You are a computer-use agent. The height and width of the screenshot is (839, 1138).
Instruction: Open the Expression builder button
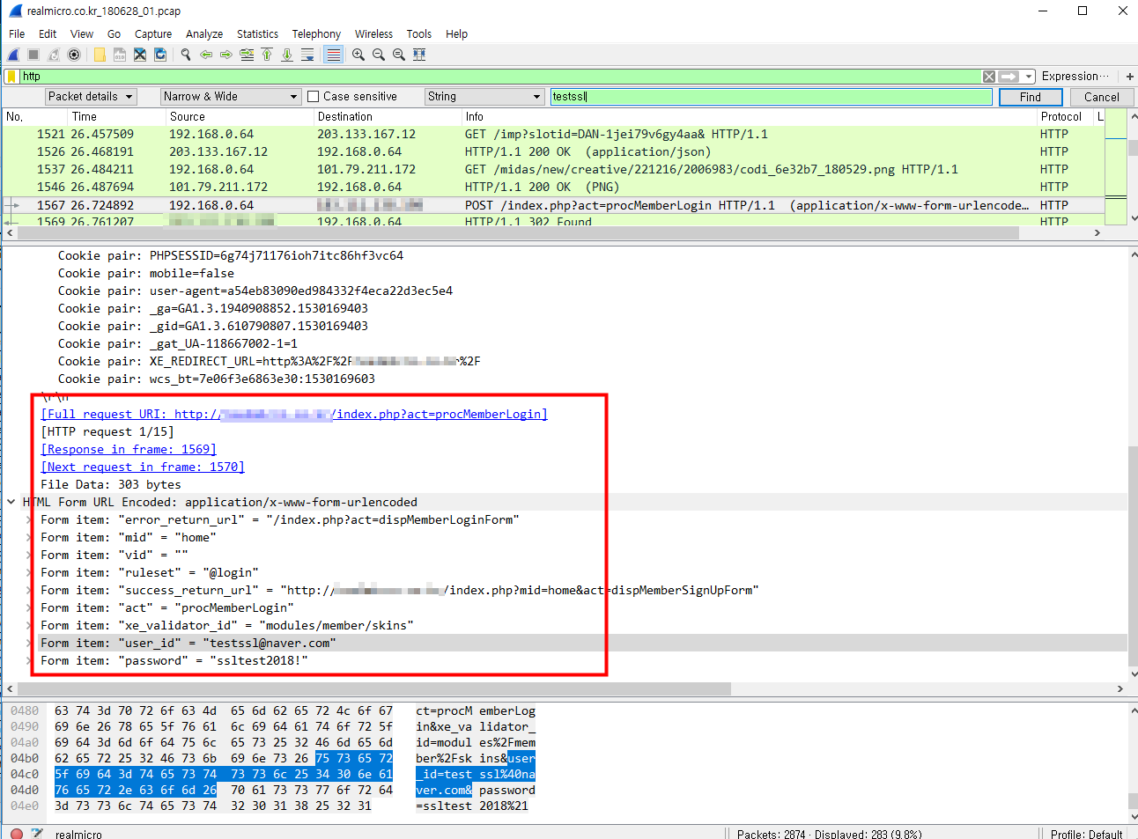[1075, 77]
